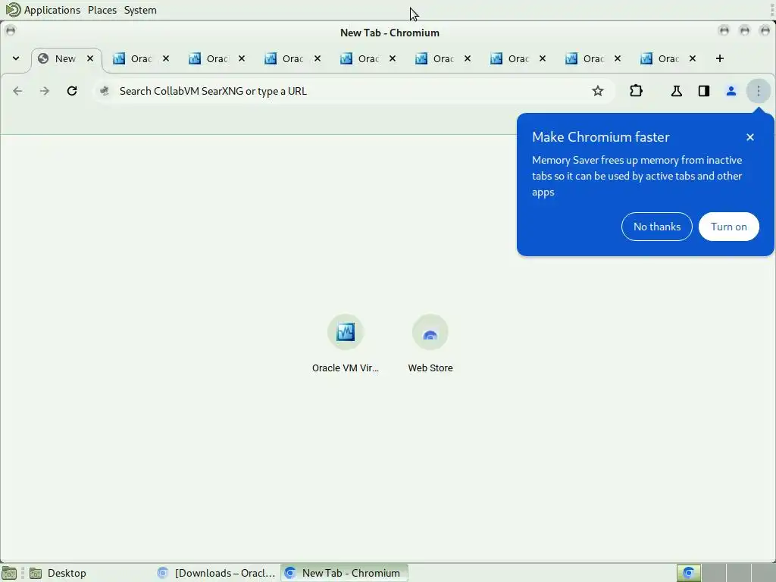Dismiss the Make Chromium faster popup
This screenshot has height=582, width=776.
pos(749,137)
